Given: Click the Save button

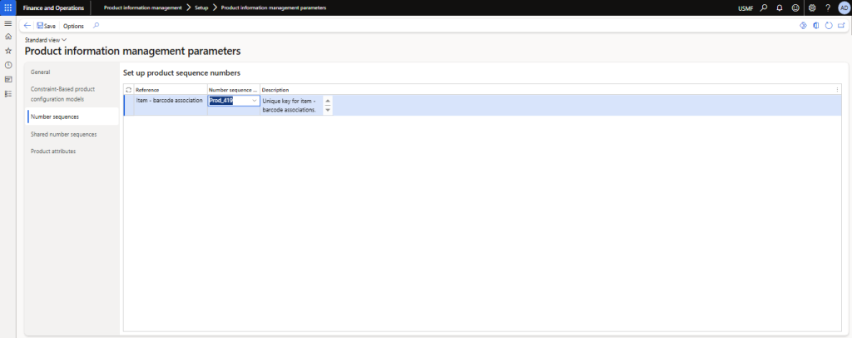Looking at the screenshot, I should (x=46, y=26).
